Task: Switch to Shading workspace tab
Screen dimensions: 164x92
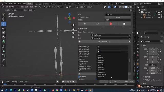Action: tap(91, 4)
